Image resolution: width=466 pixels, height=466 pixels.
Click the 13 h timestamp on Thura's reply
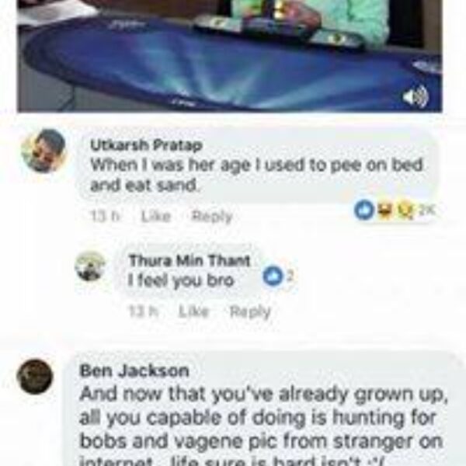[x=143, y=311]
